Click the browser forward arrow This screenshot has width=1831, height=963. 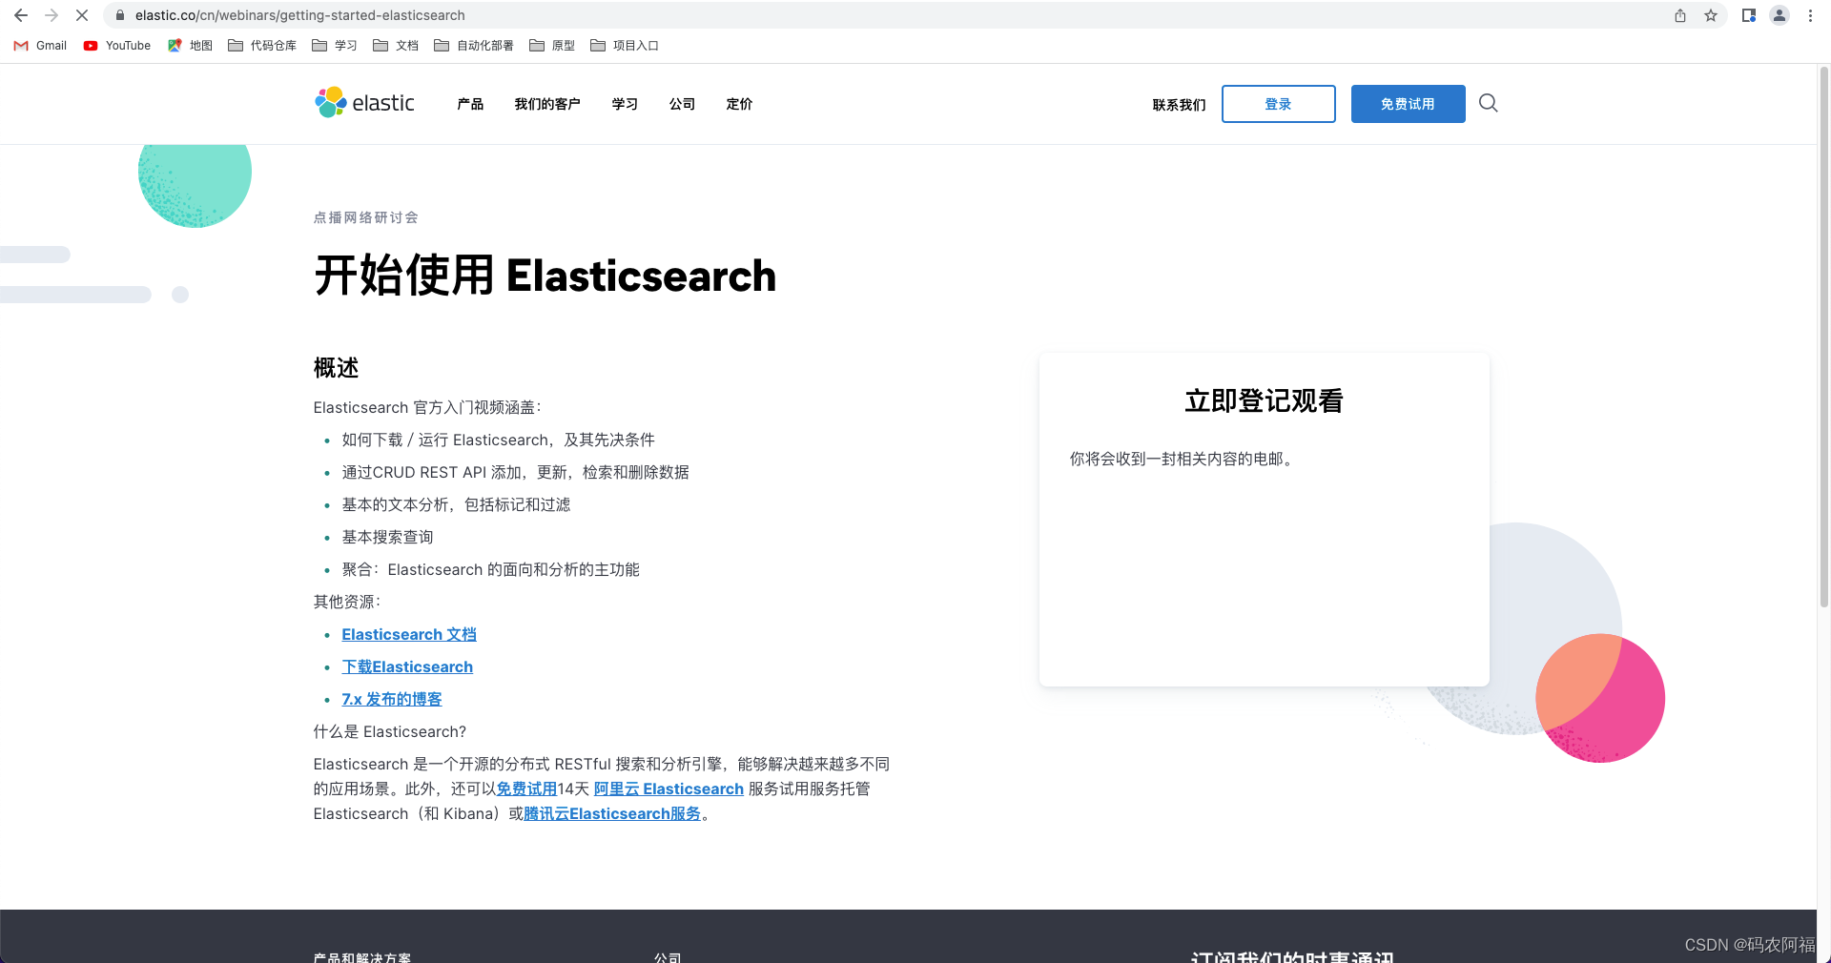click(x=51, y=15)
